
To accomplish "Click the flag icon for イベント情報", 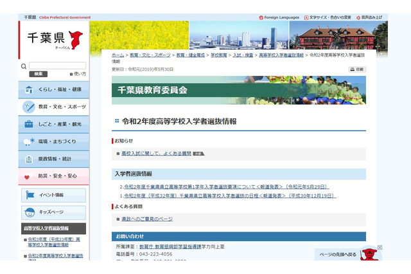I will pos(30,195).
